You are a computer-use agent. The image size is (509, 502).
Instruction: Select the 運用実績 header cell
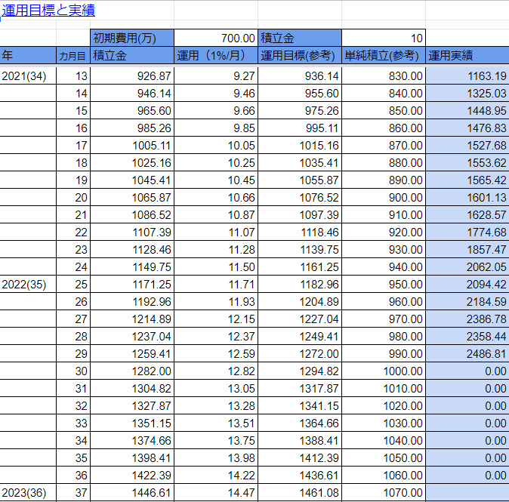467,55
